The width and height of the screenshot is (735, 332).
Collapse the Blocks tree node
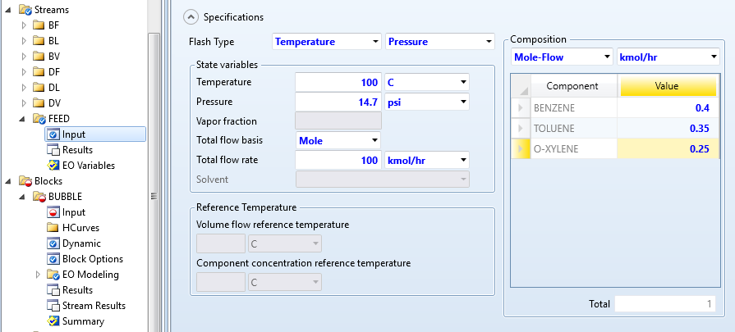pyautogui.click(x=9, y=181)
